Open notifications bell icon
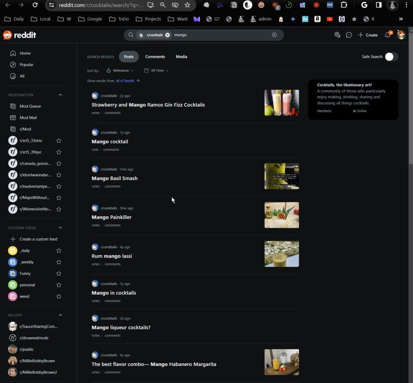The height and width of the screenshot is (383, 413). (388, 35)
